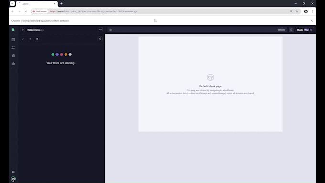Screen dimensions: 325x183
Task: Expand the specs list panel
Action: click(22, 30)
